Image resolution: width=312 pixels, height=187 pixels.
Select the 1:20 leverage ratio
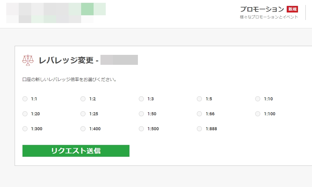25,114
